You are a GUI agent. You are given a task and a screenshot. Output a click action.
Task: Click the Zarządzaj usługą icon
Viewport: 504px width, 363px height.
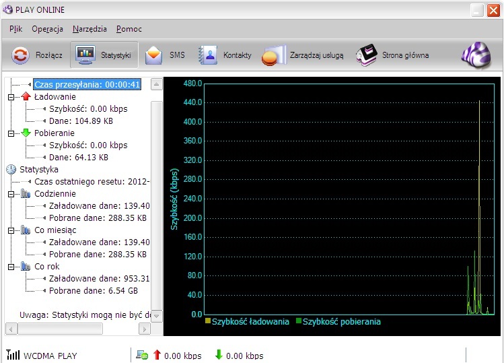[x=274, y=55]
